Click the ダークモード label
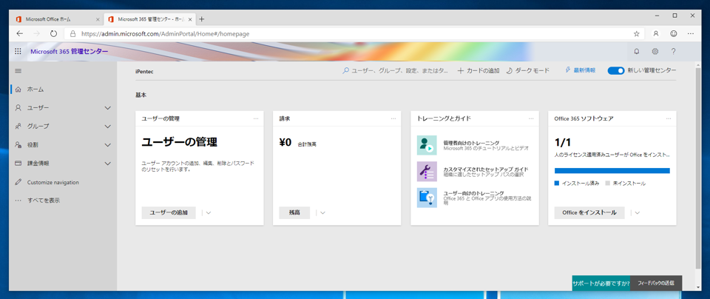 point(532,70)
